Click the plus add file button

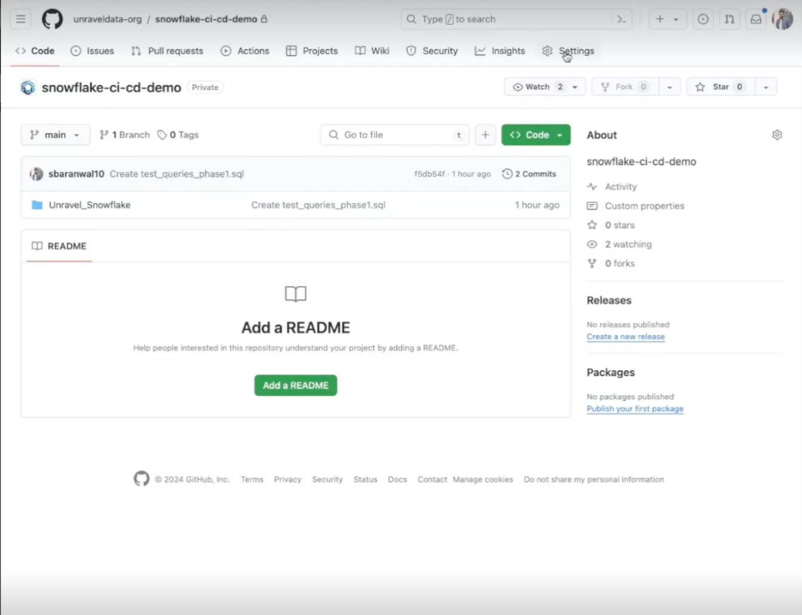pos(485,135)
